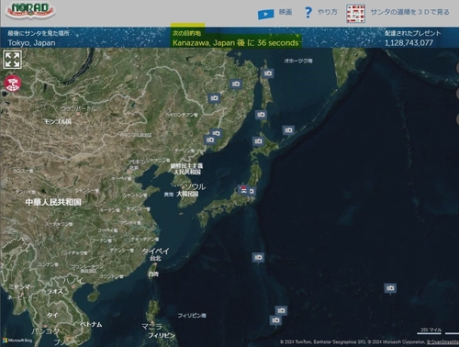Open the OpenStreetMap attribution link
The width and height of the screenshot is (459, 347).
(442, 342)
